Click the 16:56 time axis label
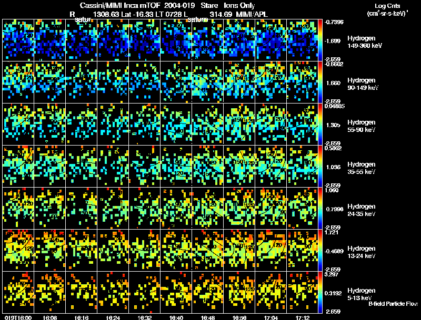 pos(239,317)
